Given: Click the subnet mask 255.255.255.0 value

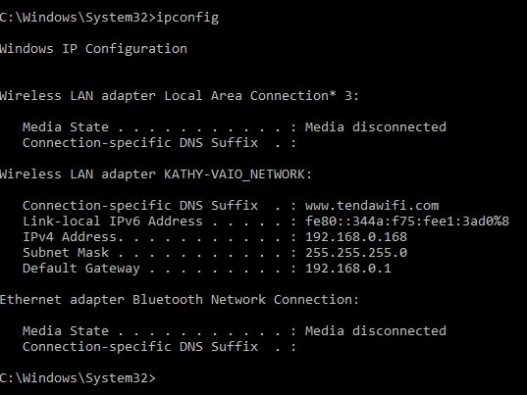Looking at the screenshot, I should [356, 252].
